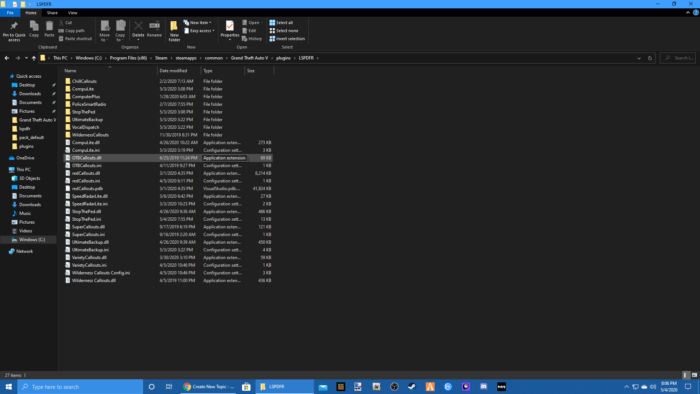Refresh the current folder view
Screen dimensions: 700x394
650,58
